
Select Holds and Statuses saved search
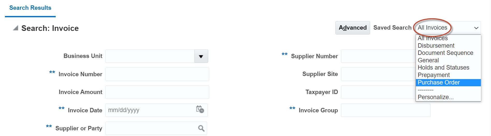[x=443, y=67]
